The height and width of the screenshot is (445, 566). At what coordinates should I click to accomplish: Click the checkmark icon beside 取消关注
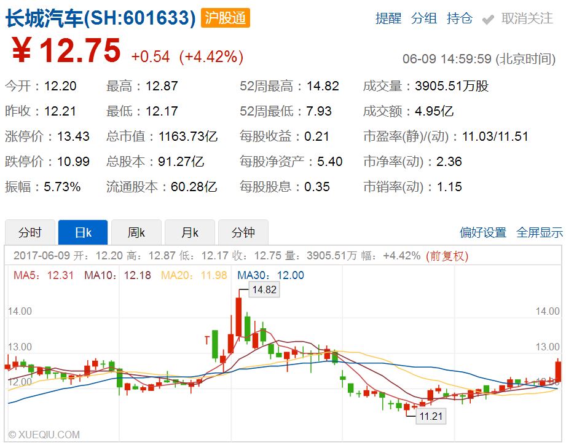(x=488, y=20)
